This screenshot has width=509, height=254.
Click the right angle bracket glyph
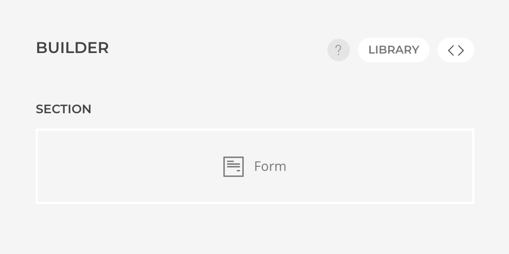tap(461, 50)
